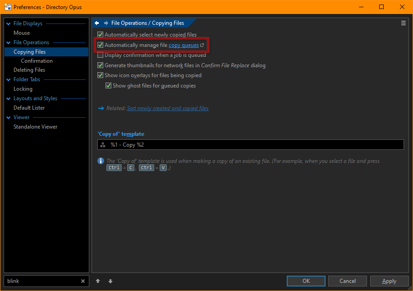Screen dimensions: 413x291
Task: Open the copy queues help link
Action: click(x=184, y=45)
